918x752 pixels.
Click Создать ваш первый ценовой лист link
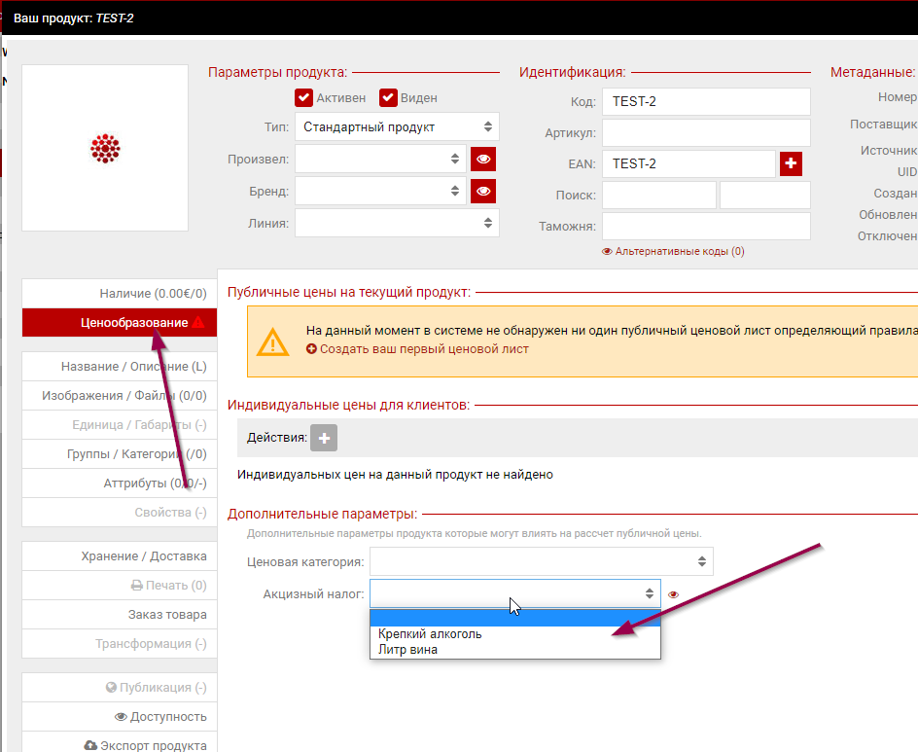point(424,348)
